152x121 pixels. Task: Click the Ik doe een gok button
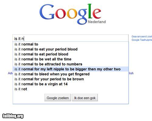click(x=85, y=98)
